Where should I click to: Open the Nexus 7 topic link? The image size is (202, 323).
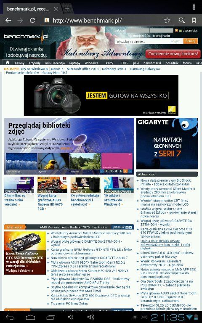pos(57,69)
